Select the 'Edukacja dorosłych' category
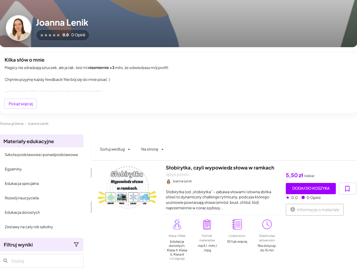 [x=22, y=212]
